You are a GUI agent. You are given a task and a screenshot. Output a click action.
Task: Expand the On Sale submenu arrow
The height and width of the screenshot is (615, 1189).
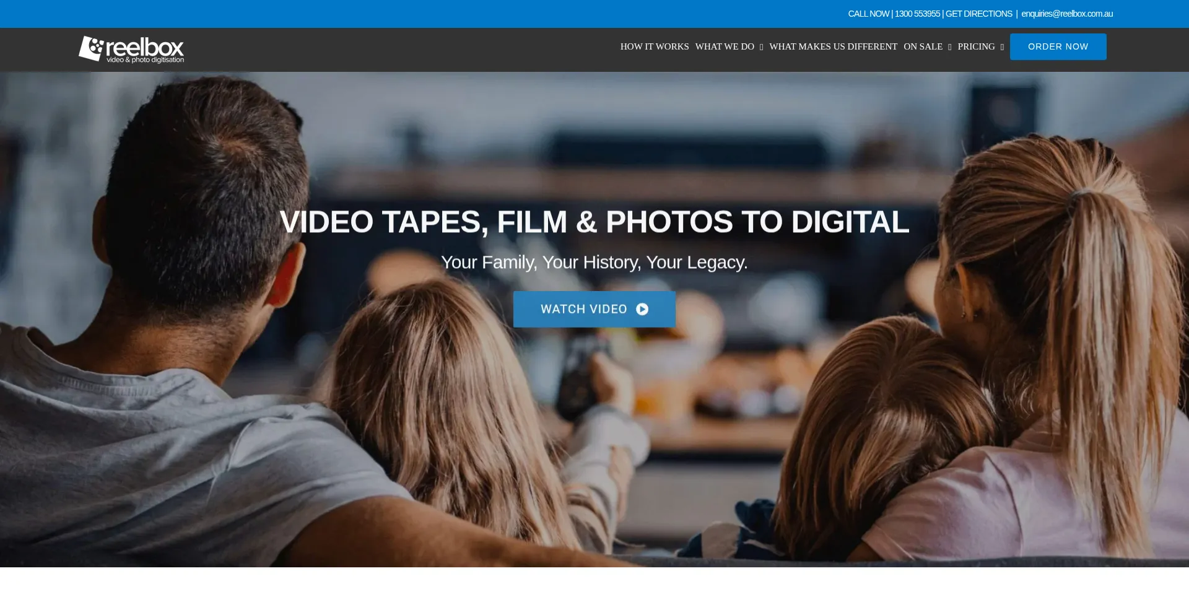pyautogui.click(x=949, y=47)
